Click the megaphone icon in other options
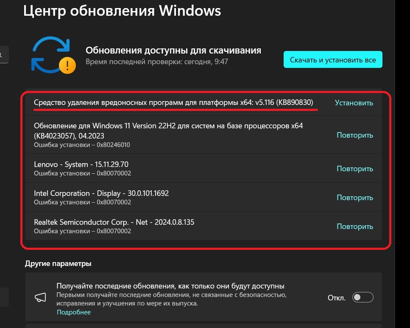 click(40, 297)
